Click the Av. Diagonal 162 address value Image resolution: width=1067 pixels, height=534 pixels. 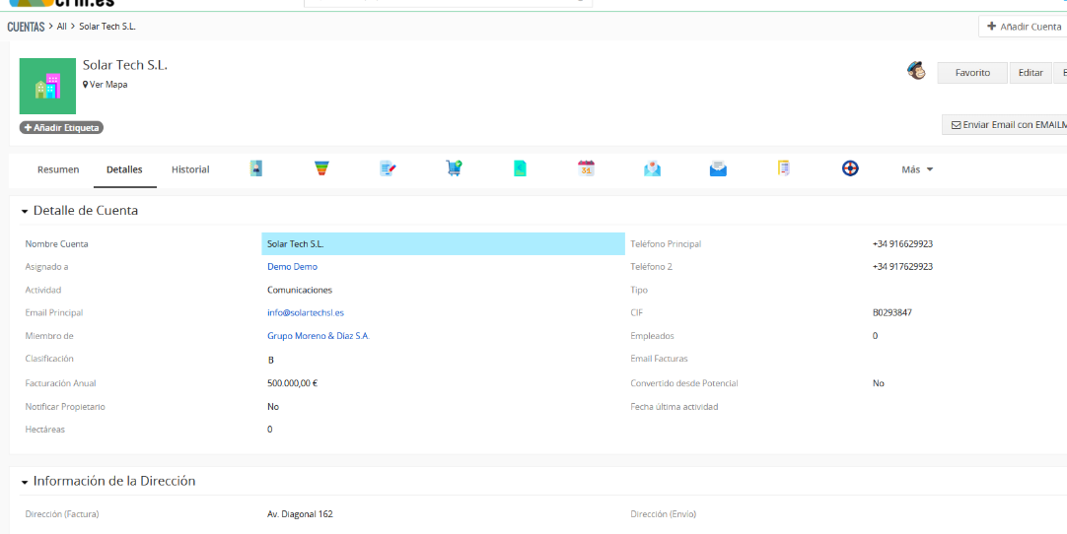(300, 514)
